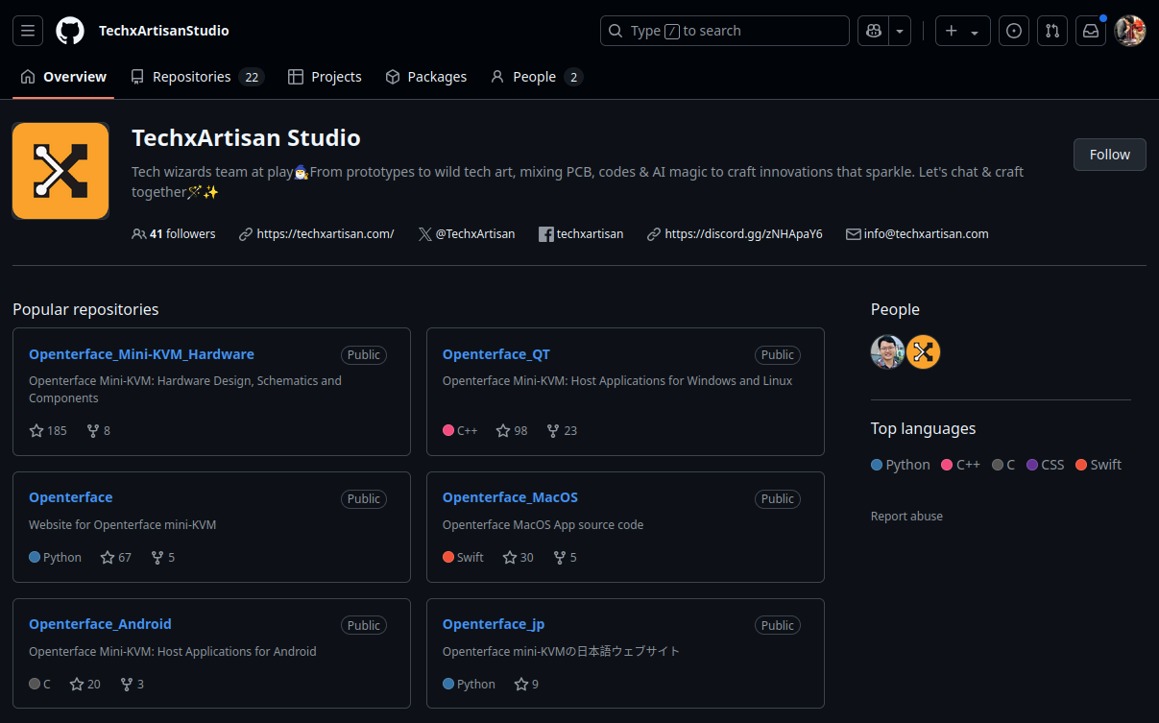View the 5 forks of Openterface_MacOS
Viewport: 1159px width, 723px height.
point(565,558)
